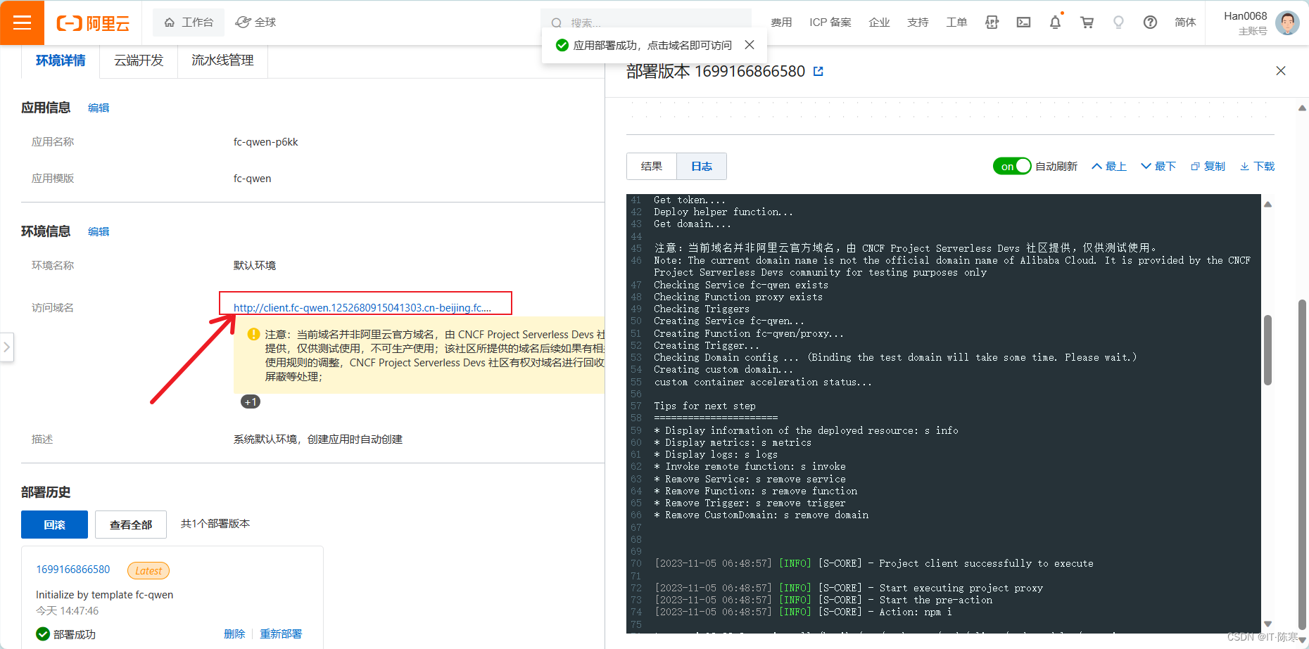
Task: Switch to the 日志 tab
Action: coord(702,166)
